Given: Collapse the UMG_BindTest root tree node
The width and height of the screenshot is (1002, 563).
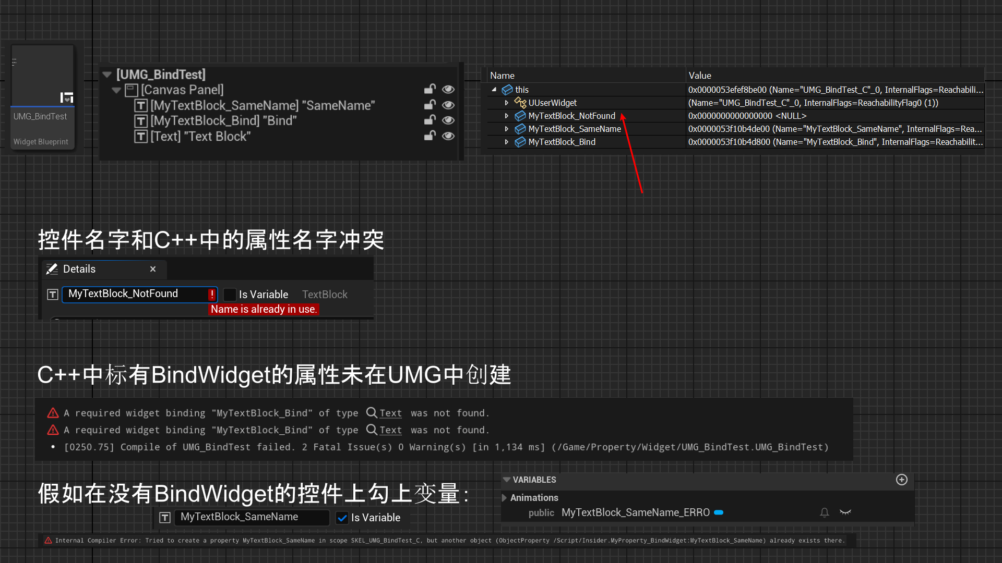Looking at the screenshot, I should pyautogui.click(x=107, y=75).
